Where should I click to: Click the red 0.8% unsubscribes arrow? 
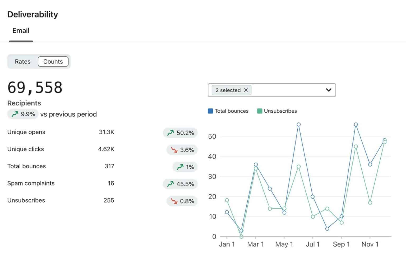[174, 201]
